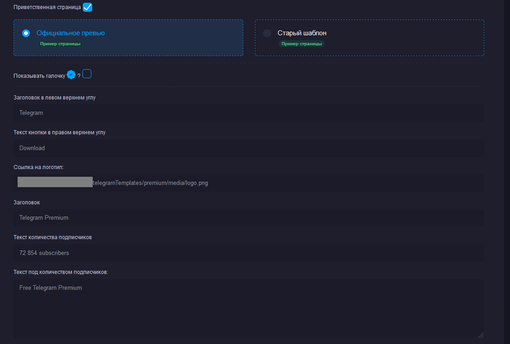This screenshot has height=344, width=510.
Task: Select the "Официальное превью" radio button
Action: 26,33
